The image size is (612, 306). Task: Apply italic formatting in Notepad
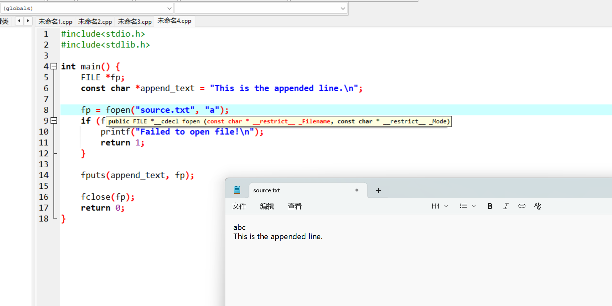coord(506,206)
